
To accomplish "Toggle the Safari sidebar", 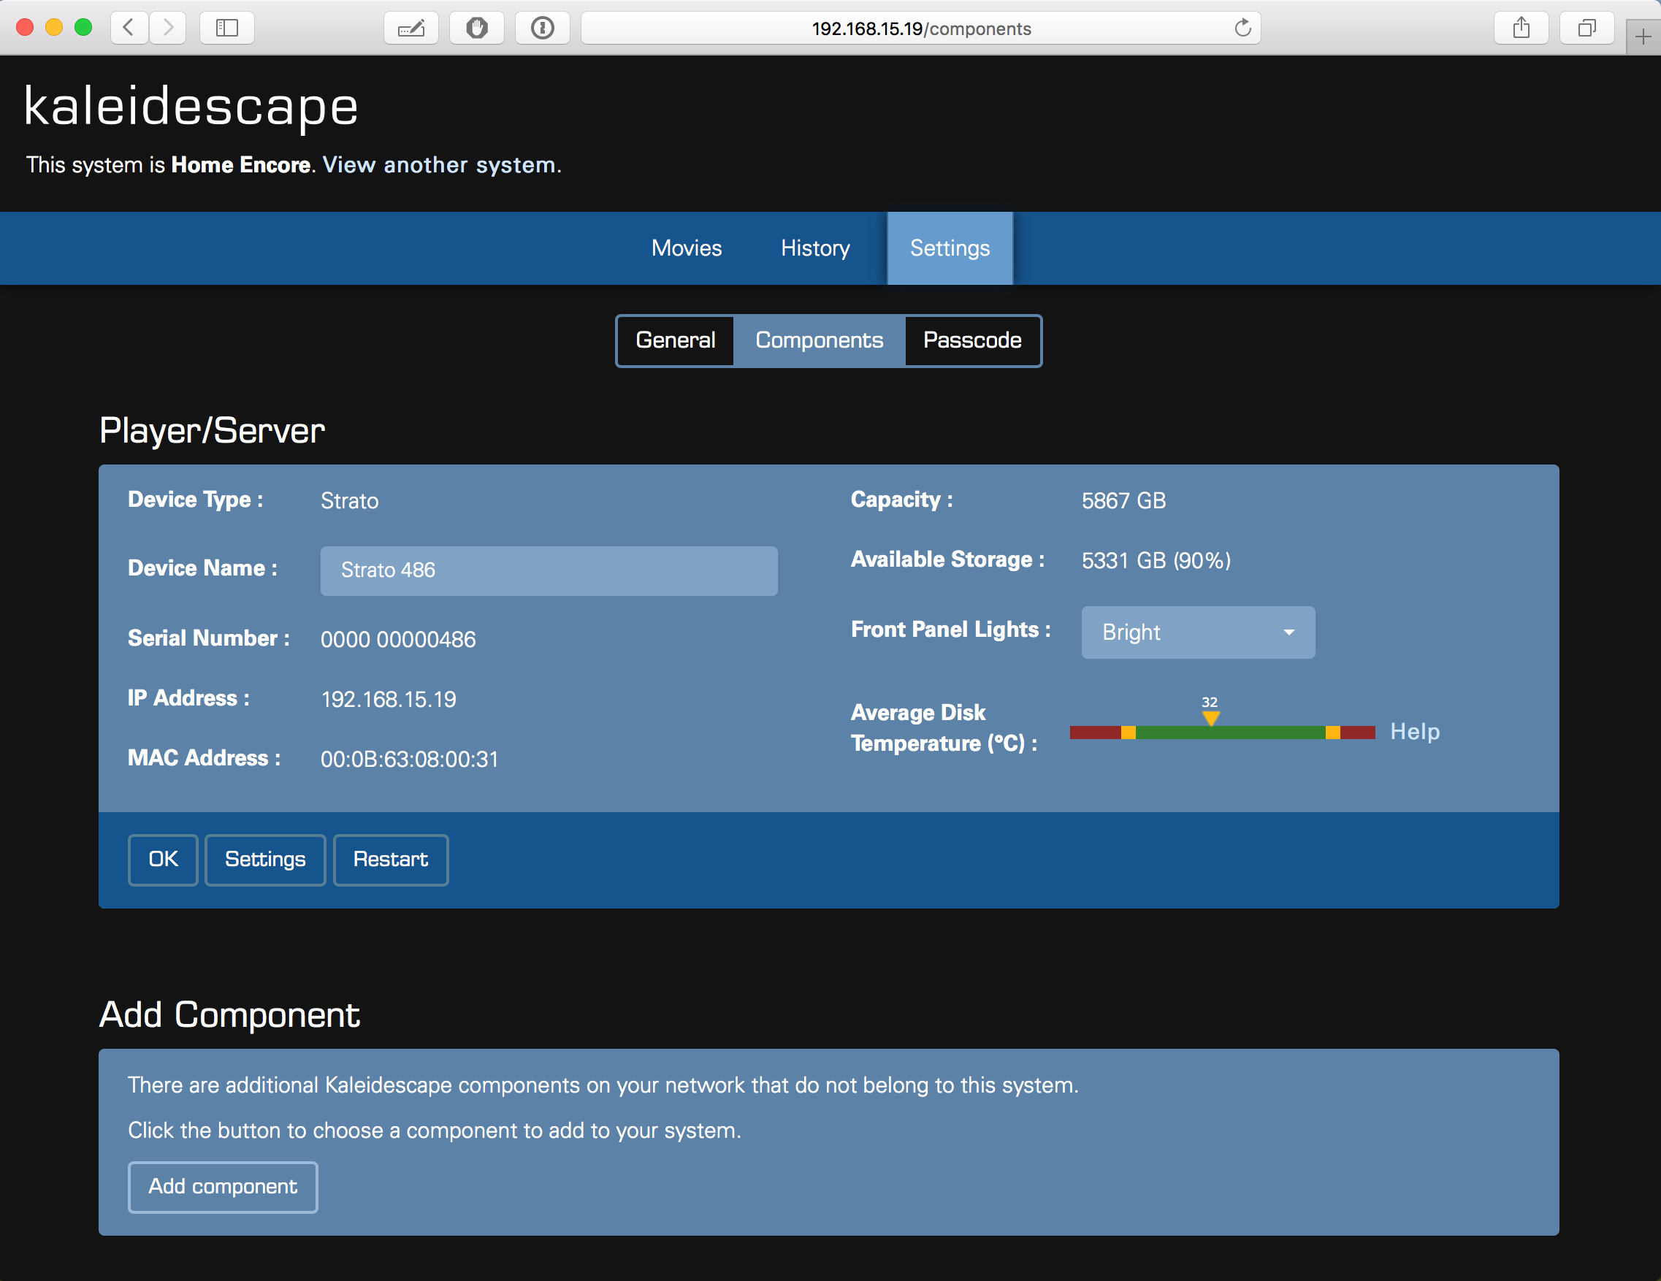I will coord(226,28).
